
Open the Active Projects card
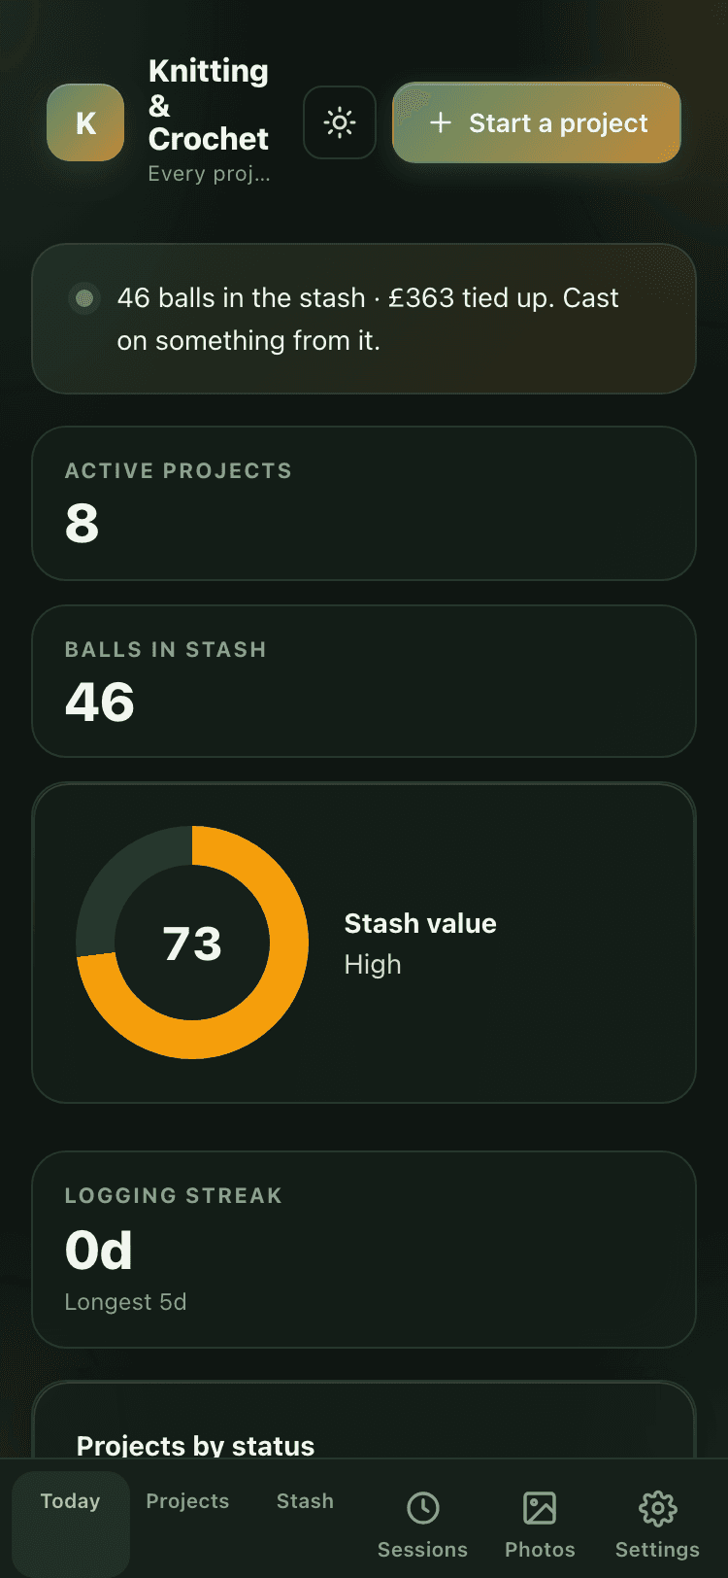364,503
